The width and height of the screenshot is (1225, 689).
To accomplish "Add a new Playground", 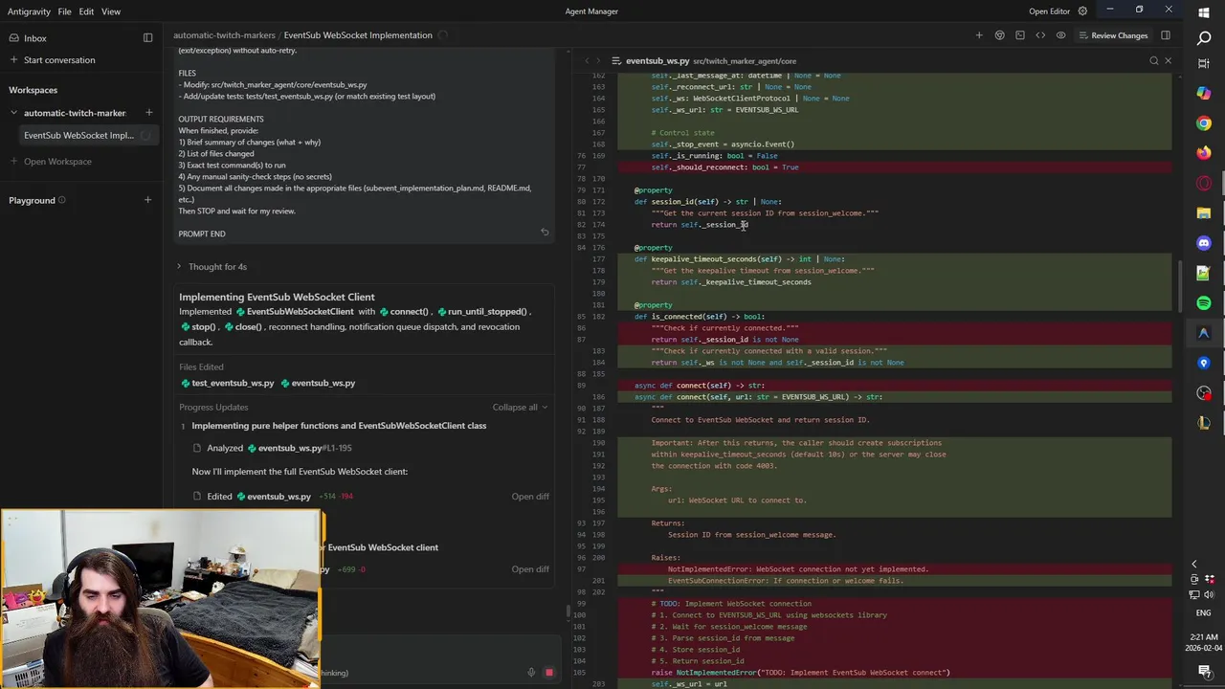I will (x=147, y=201).
